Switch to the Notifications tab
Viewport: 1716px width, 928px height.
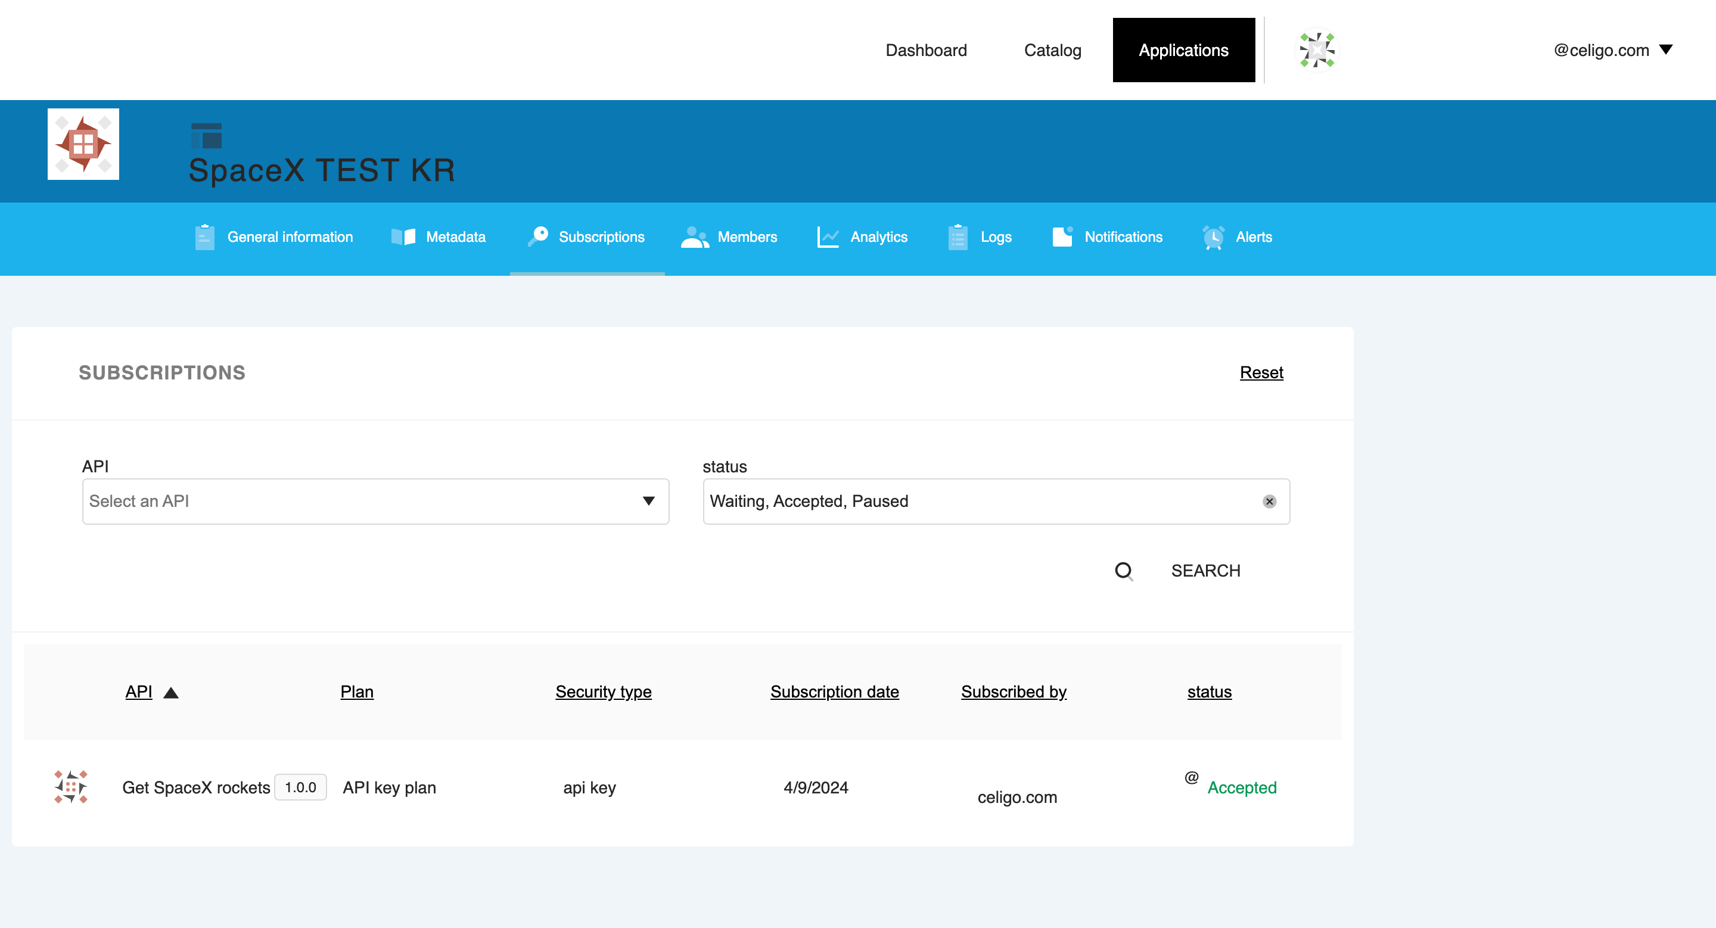[x=1106, y=238]
